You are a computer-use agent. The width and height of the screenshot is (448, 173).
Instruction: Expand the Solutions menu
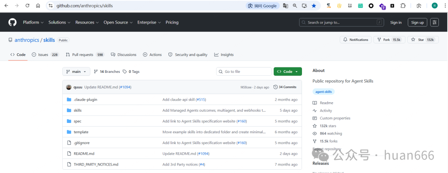[x=59, y=22]
